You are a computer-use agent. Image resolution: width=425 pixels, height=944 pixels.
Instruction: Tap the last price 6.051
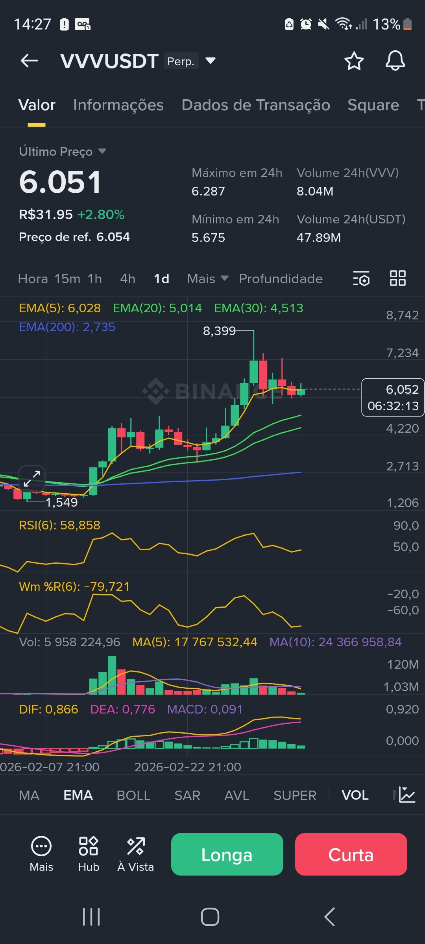click(x=60, y=182)
